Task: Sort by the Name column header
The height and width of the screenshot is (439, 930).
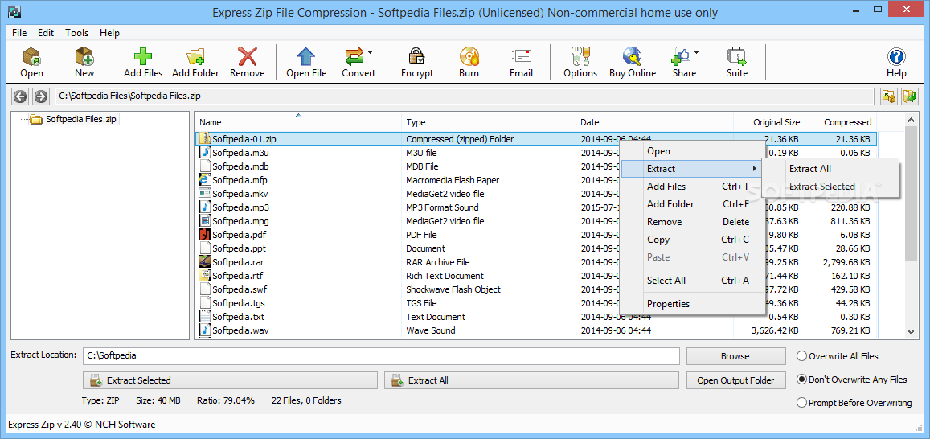Action: (x=298, y=122)
